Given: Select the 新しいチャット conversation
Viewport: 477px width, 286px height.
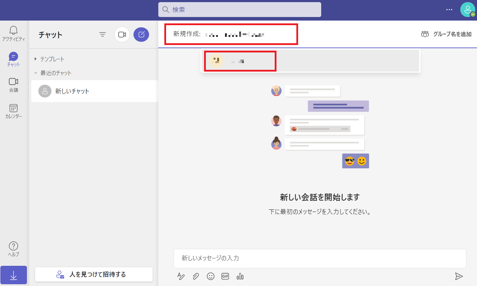Looking at the screenshot, I should click(x=94, y=91).
